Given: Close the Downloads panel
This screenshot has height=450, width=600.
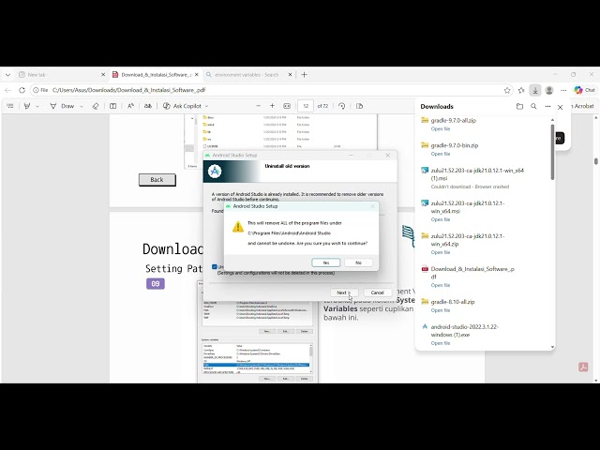Looking at the screenshot, I should tap(561, 107).
